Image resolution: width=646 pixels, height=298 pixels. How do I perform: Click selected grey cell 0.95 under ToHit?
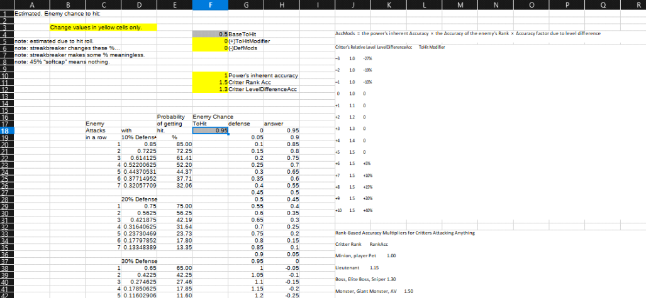click(x=210, y=130)
